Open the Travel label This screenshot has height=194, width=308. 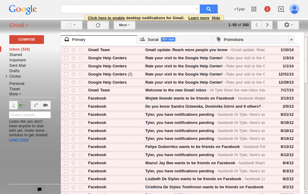14,89
